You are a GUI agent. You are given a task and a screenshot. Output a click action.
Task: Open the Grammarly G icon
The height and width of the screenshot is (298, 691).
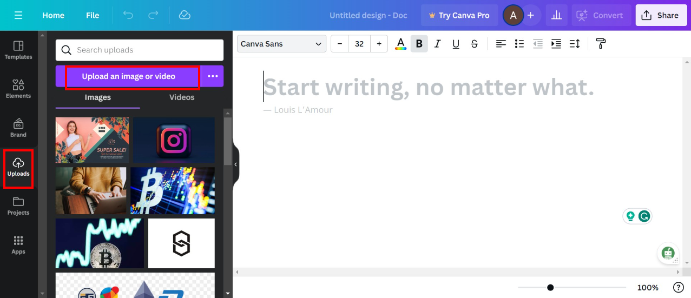644,216
